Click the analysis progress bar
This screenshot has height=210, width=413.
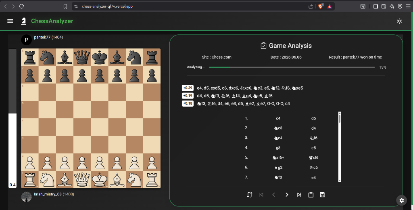click(x=292, y=67)
